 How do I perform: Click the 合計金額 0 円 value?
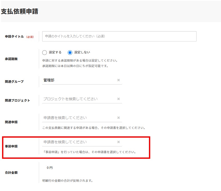pos(49,168)
